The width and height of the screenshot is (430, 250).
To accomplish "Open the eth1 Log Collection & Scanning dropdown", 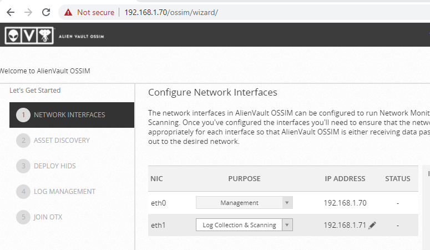I will [244, 225].
